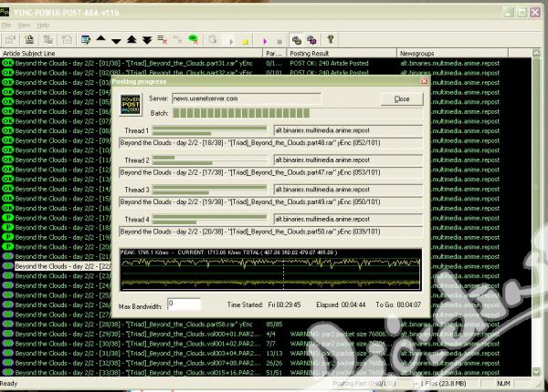Click the single down arrow toolbar icon

[x=116, y=40]
